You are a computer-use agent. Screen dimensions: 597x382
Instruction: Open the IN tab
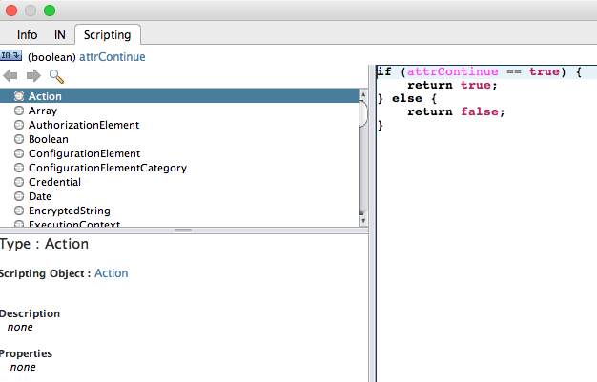coord(59,35)
